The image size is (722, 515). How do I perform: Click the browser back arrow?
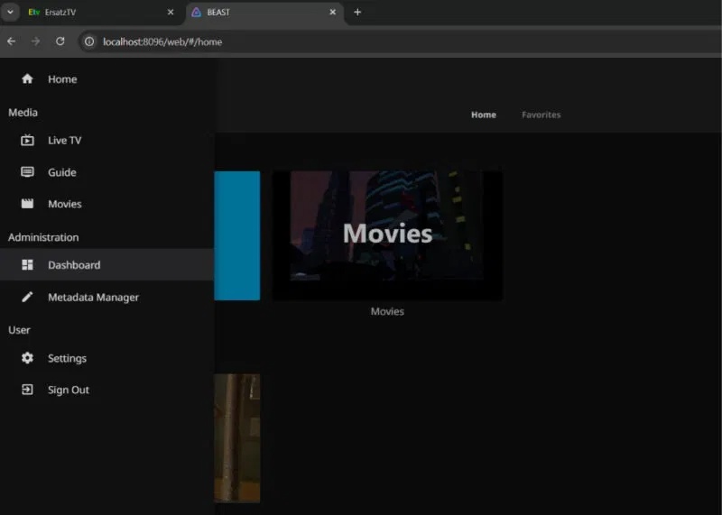(11, 41)
